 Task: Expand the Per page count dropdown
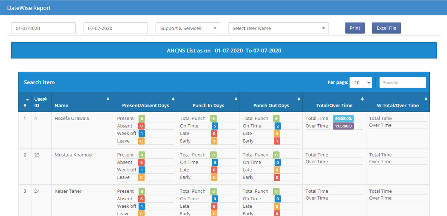point(360,83)
